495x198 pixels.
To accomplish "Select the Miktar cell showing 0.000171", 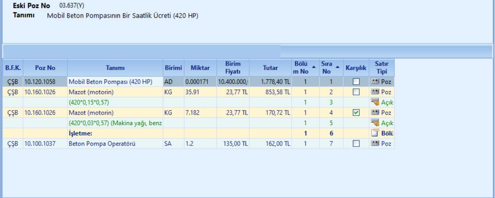I will [x=200, y=82].
